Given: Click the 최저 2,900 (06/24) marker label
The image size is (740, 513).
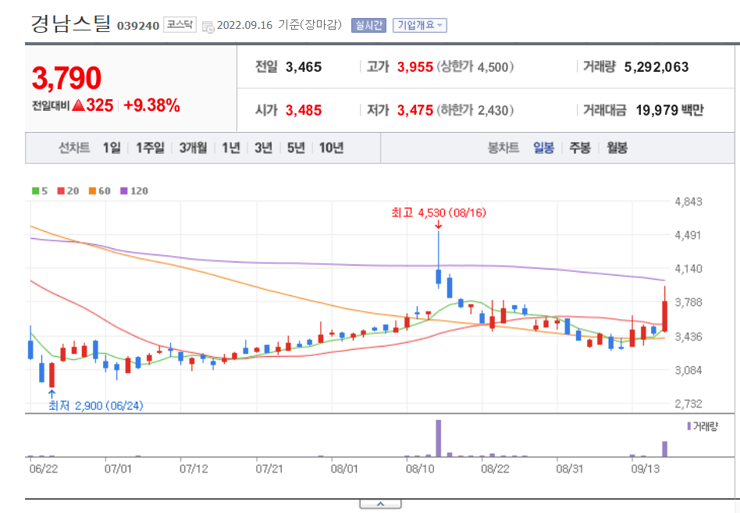Looking at the screenshot, I should pos(96,405).
